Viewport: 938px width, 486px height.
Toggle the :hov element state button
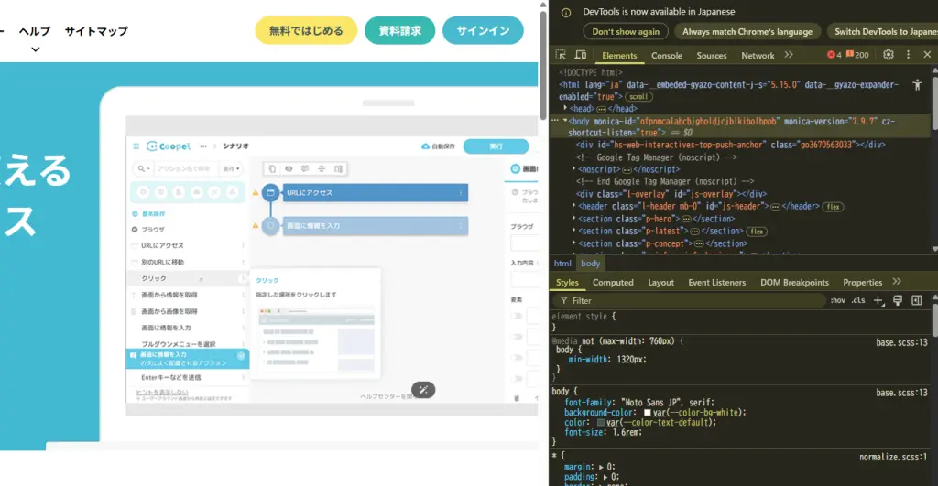pyautogui.click(x=837, y=301)
